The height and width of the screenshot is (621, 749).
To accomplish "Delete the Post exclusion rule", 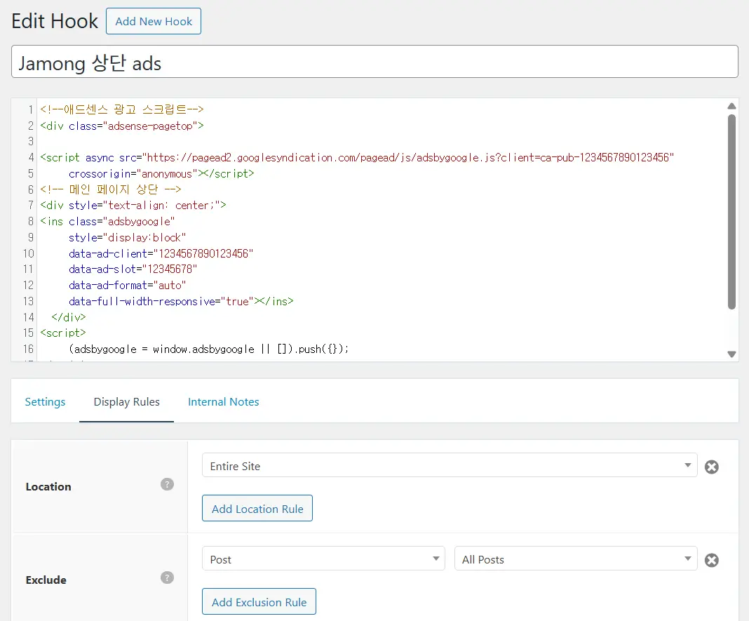I will [x=711, y=560].
